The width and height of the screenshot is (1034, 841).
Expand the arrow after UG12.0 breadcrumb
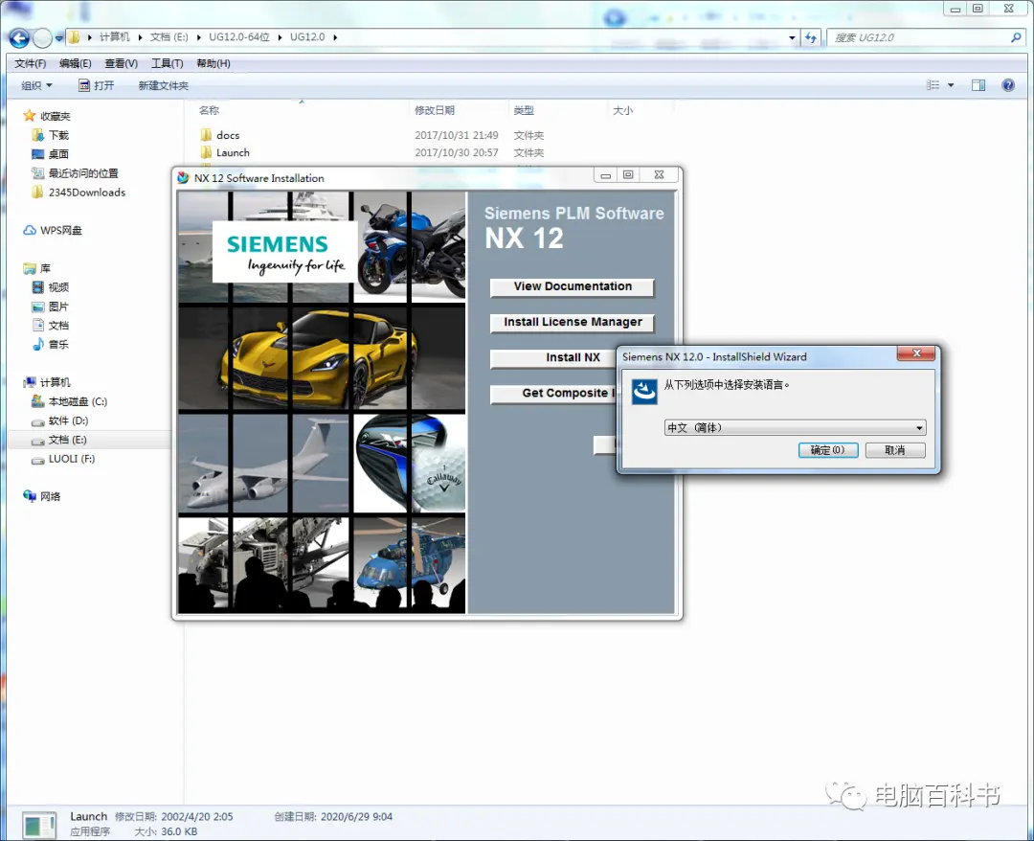pyautogui.click(x=335, y=37)
